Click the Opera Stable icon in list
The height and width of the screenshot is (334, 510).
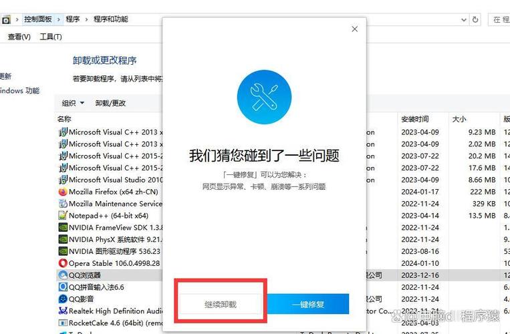63,263
